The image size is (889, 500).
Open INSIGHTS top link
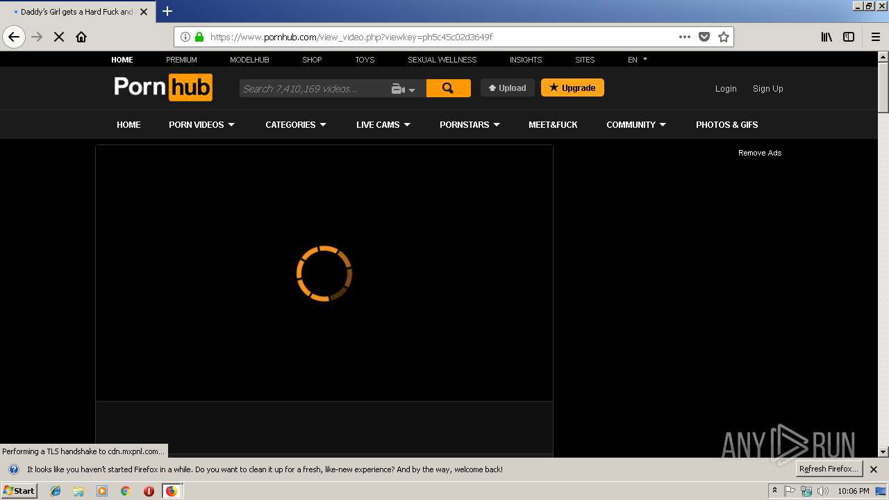pos(526,60)
